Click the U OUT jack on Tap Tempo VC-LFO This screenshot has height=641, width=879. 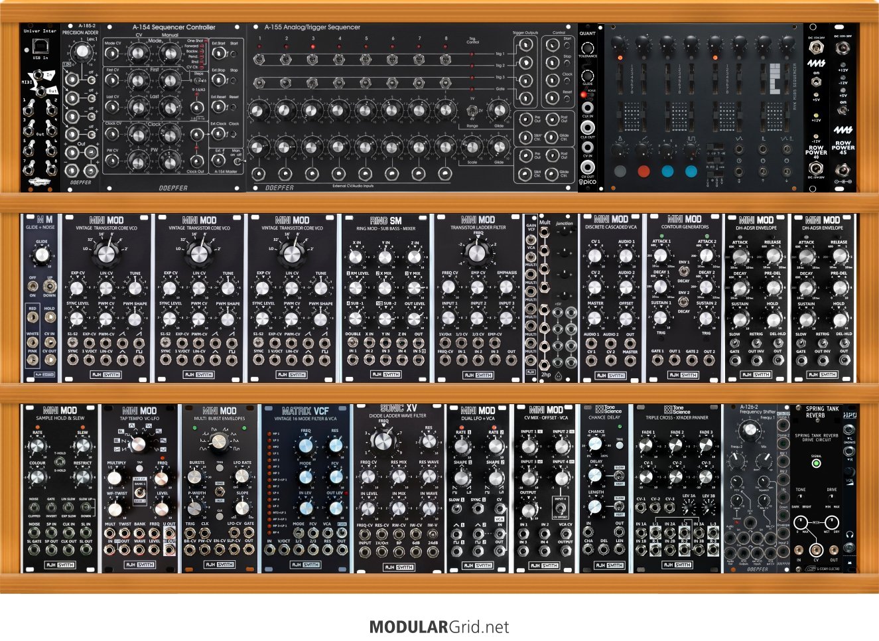click(x=170, y=533)
